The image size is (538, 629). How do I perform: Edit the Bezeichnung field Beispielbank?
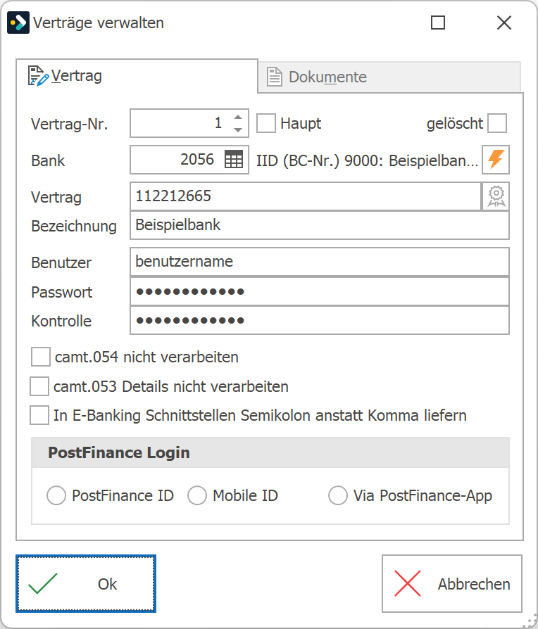coord(320,225)
